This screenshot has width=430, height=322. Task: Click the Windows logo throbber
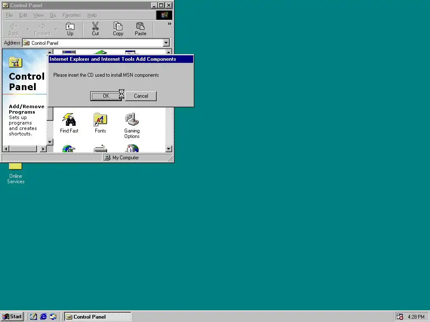tap(164, 15)
